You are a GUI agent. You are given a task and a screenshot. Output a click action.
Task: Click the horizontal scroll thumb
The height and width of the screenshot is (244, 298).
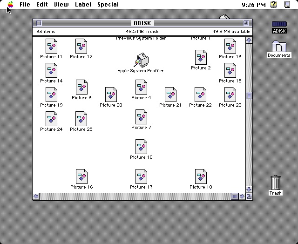(x=235, y=197)
